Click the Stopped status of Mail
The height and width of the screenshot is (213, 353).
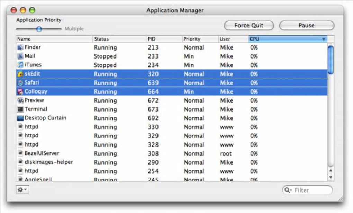105,56
